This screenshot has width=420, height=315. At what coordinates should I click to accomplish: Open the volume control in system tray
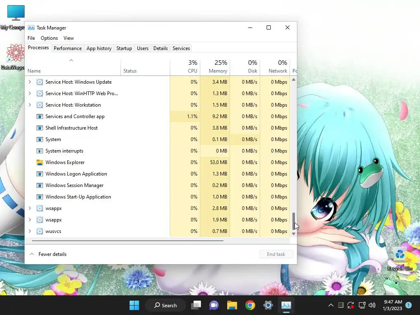(372, 305)
